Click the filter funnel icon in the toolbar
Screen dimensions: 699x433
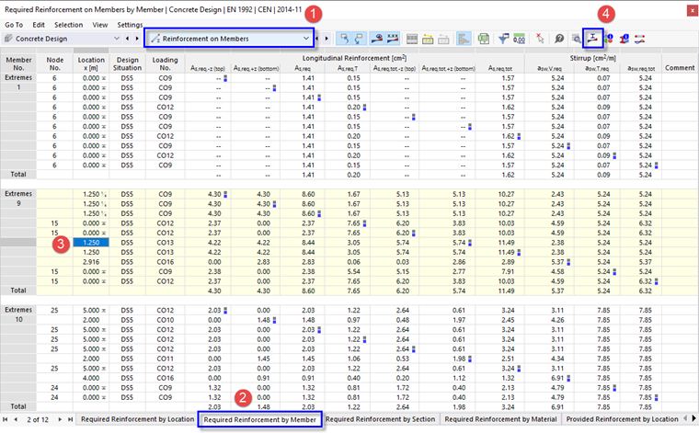[505, 40]
